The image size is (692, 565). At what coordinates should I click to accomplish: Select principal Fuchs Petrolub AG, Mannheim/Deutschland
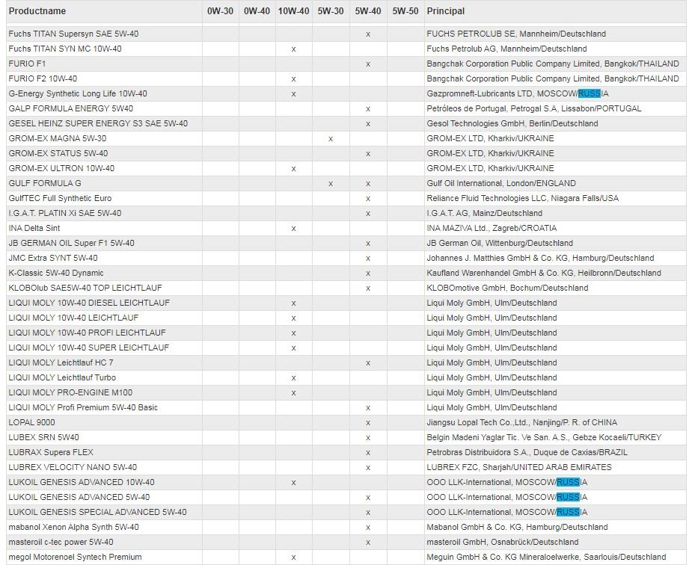(506, 49)
